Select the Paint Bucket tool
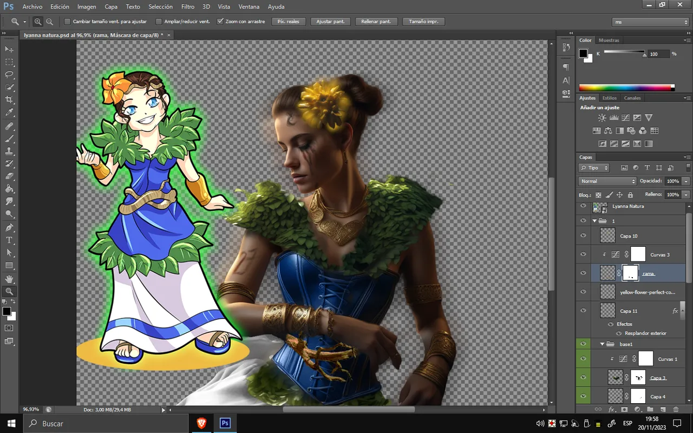693x433 pixels. click(x=9, y=189)
